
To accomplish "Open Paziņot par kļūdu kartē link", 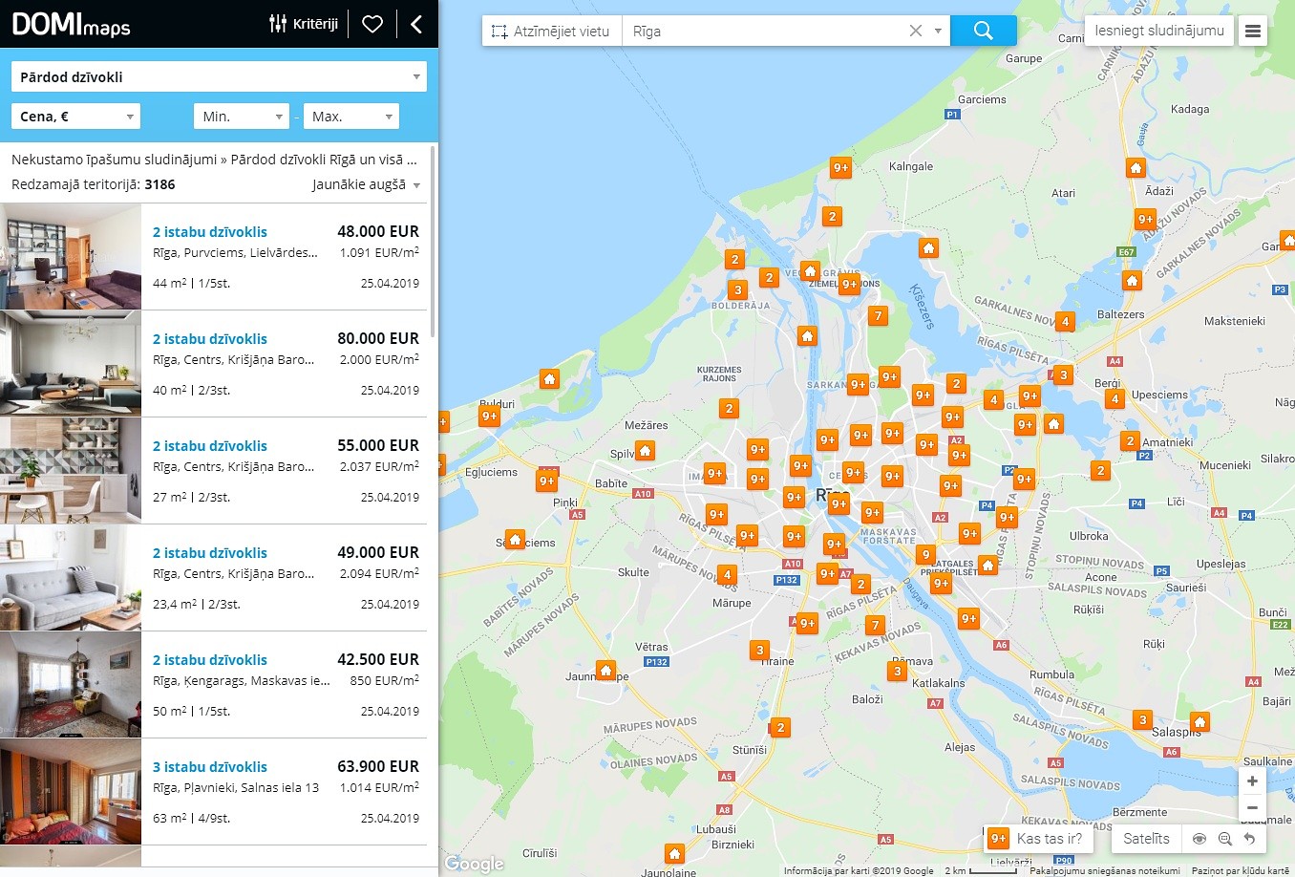I will click(x=1240, y=870).
